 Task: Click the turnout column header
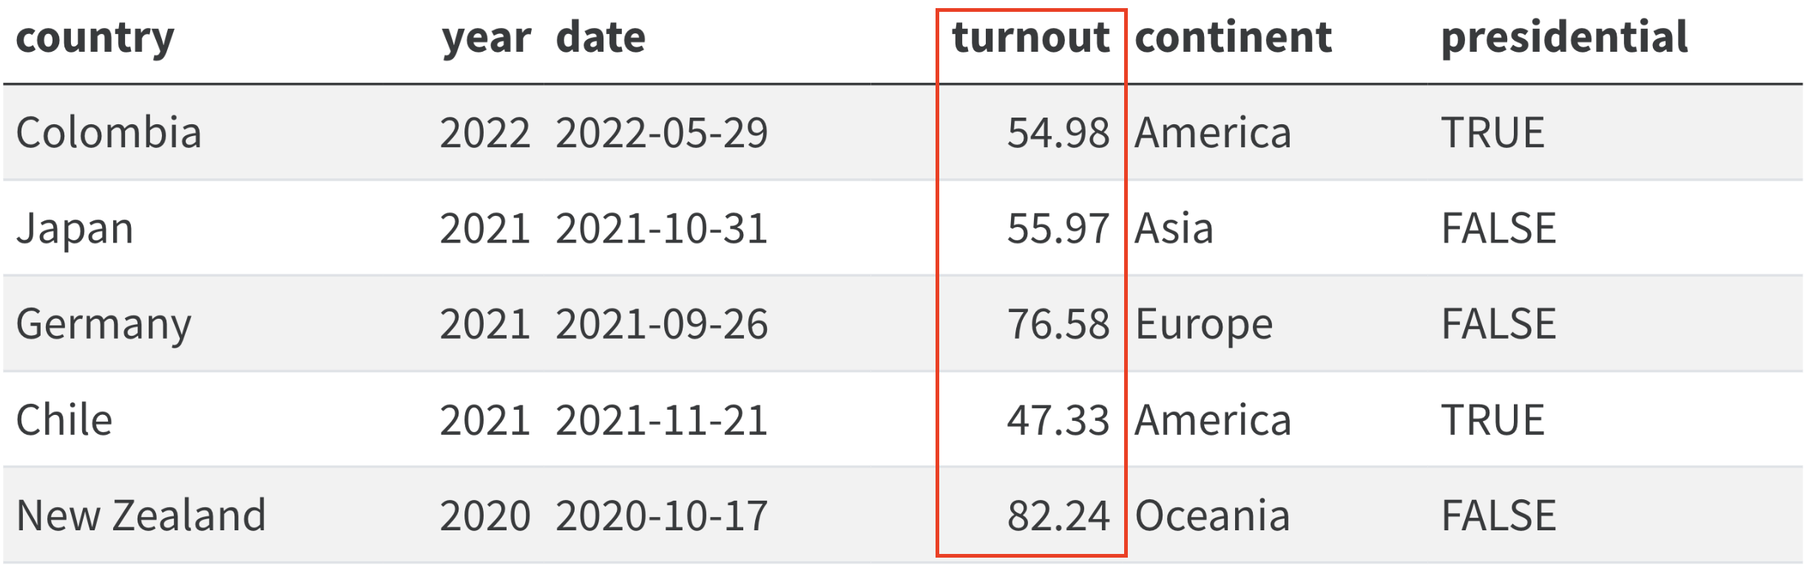pos(1031,37)
